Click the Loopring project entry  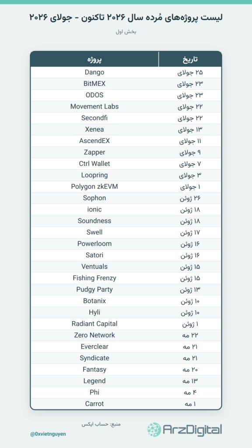(94, 175)
